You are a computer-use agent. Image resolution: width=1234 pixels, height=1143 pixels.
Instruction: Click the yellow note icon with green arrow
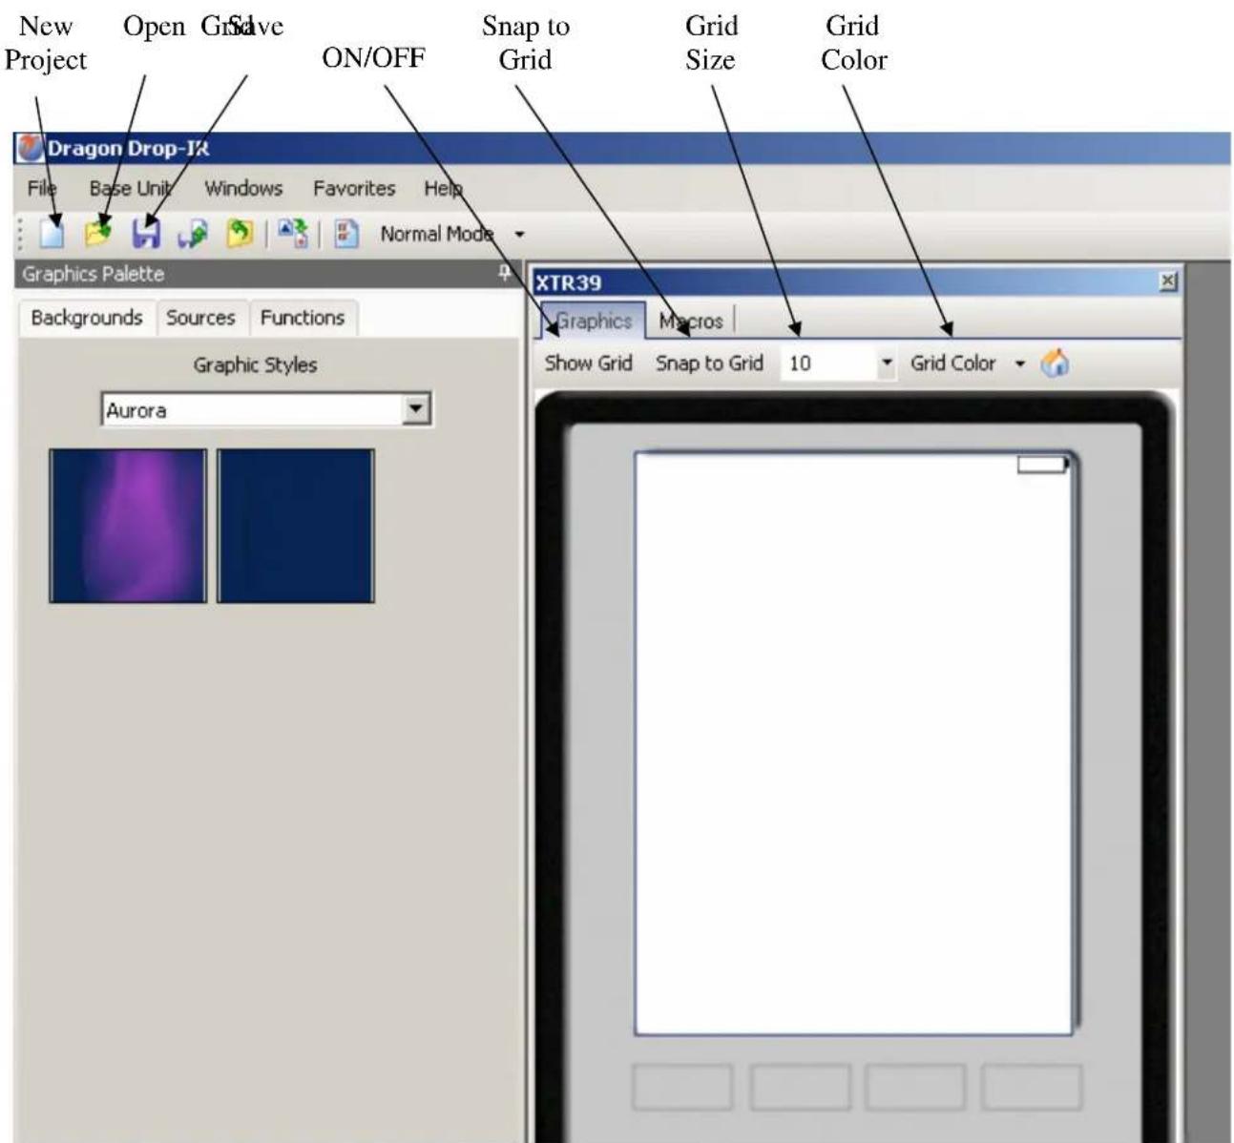(239, 234)
